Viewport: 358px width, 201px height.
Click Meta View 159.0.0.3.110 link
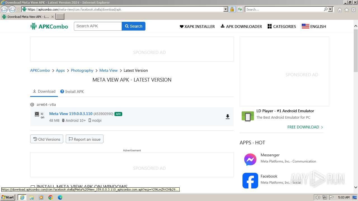coord(71,114)
